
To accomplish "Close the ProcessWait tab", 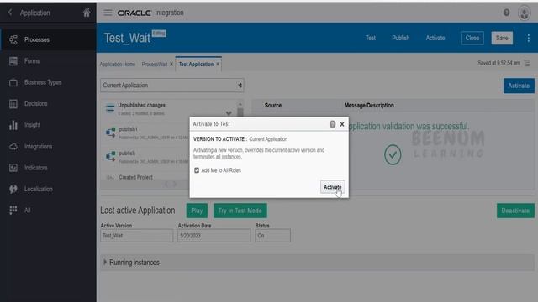I will [x=171, y=64].
